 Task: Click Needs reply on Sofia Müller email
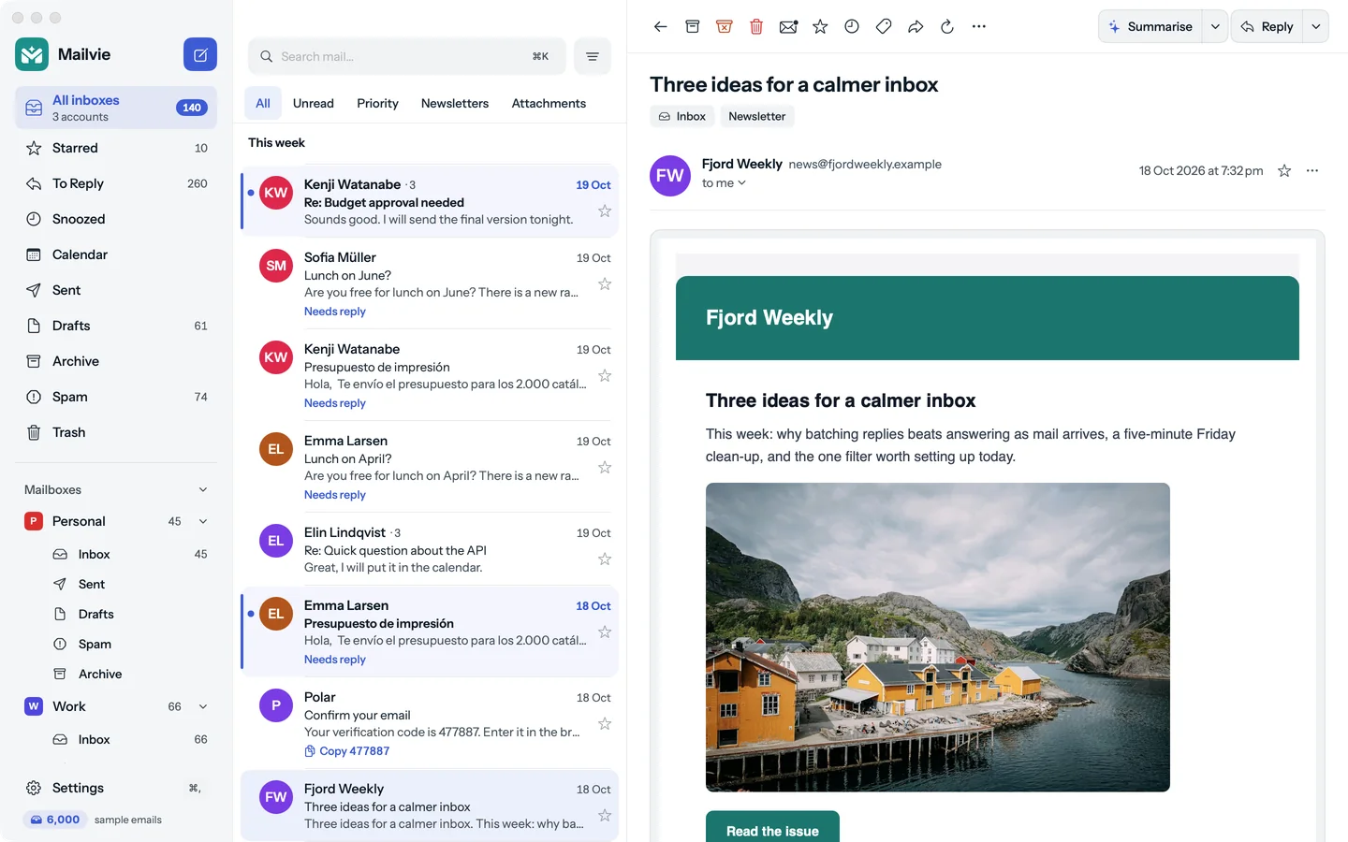point(335,312)
